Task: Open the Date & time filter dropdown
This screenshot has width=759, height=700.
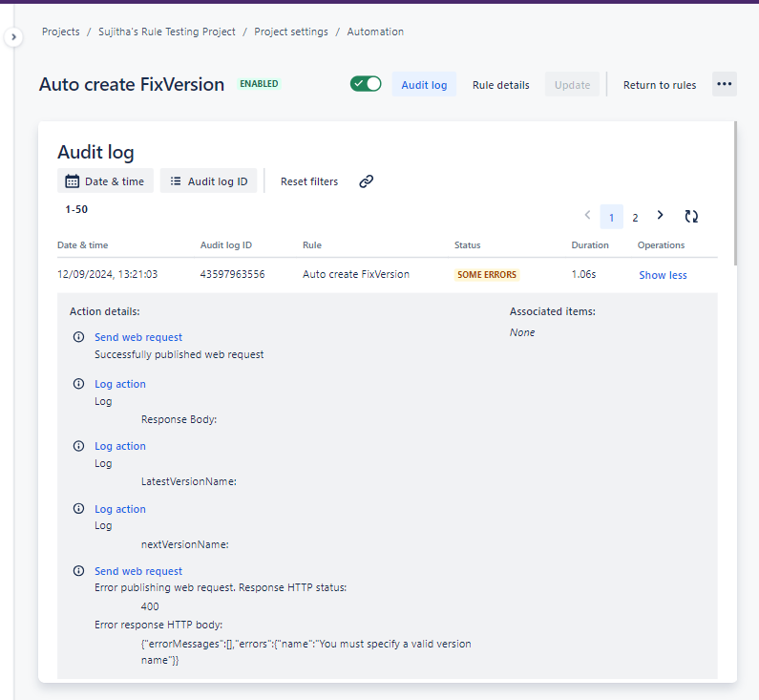Action: click(105, 181)
